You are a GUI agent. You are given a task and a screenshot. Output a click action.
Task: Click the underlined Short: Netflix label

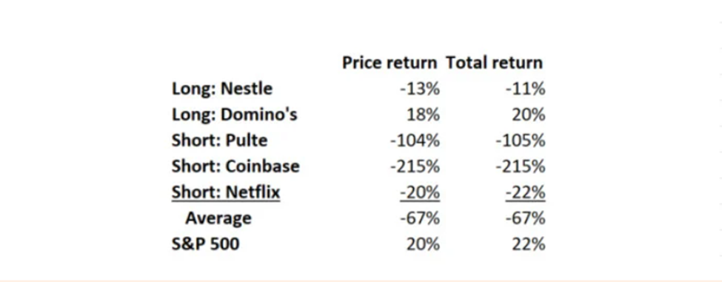click(x=226, y=192)
